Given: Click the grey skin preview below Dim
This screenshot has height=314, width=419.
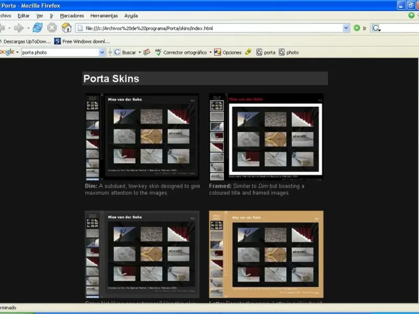Looking at the screenshot, I should click(142, 254).
